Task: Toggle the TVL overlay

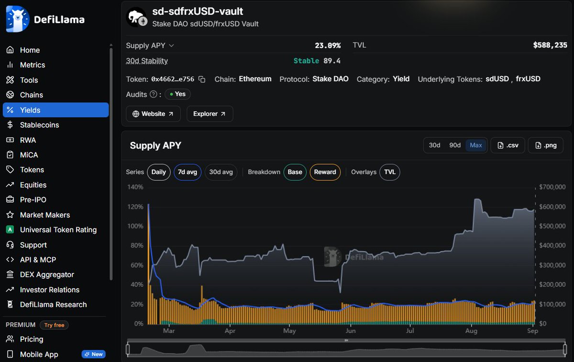Action: click(390, 172)
